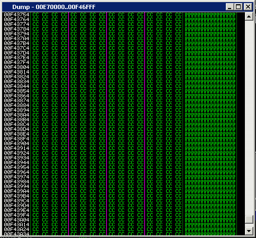The image size is (256, 238).
Task: Select address 00F43834
Action: (16, 82)
